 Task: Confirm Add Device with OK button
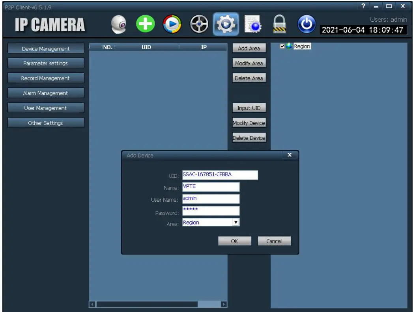pos(235,241)
